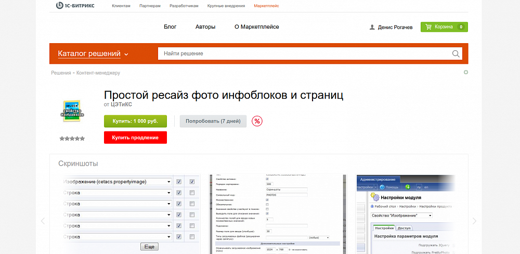
Task: Click the magnifier search icon
Action: [x=456, y=54]
